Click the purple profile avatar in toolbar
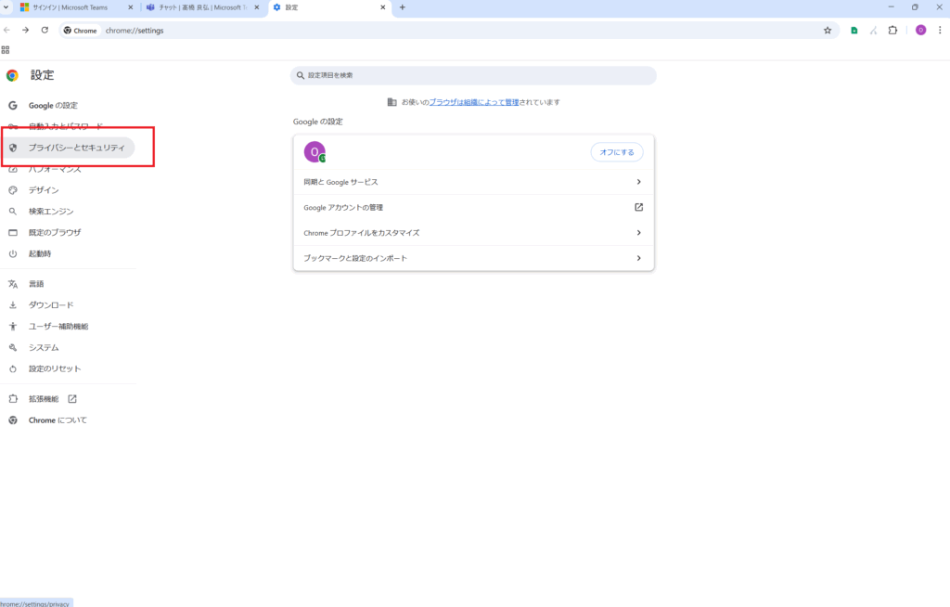Image resolution: width=950 pixels, height=607 pixels. coord(920,30)
